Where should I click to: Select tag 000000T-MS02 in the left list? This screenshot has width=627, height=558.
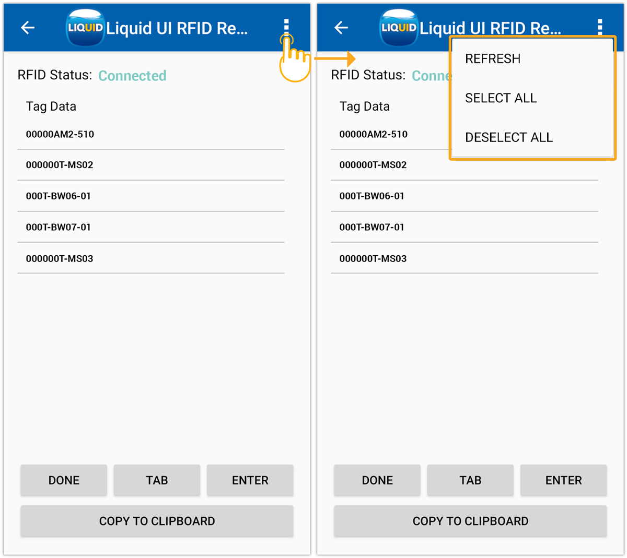59,165
